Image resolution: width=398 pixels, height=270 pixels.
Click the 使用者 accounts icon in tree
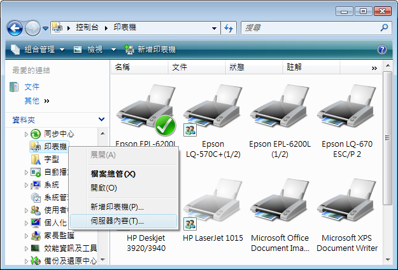pos(36,210)
